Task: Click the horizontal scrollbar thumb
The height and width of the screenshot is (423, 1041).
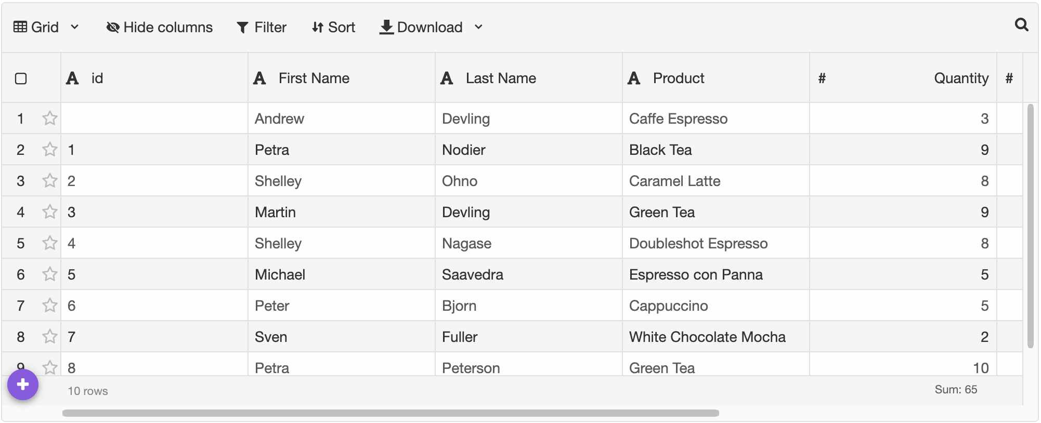Action: [x=391, y=413]
